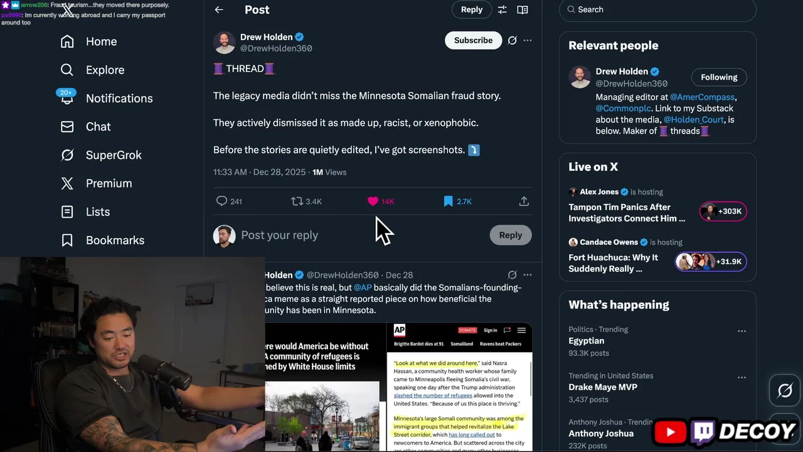This screenshot has height=452, width=803.
Task: Open the share icon under the post
Action: pyautogui.click(x=524, y=201)
